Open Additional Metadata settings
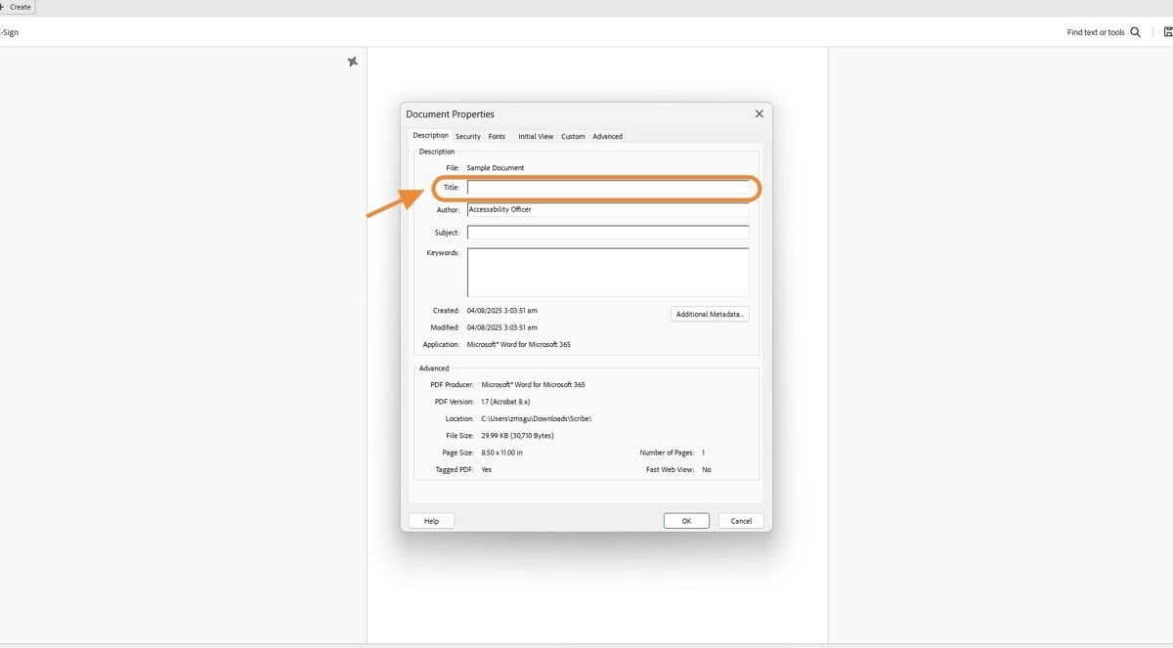Viewport: 1173px width, 648px height. point(710,314)
